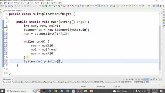Open the File menu

click(1, 3)
